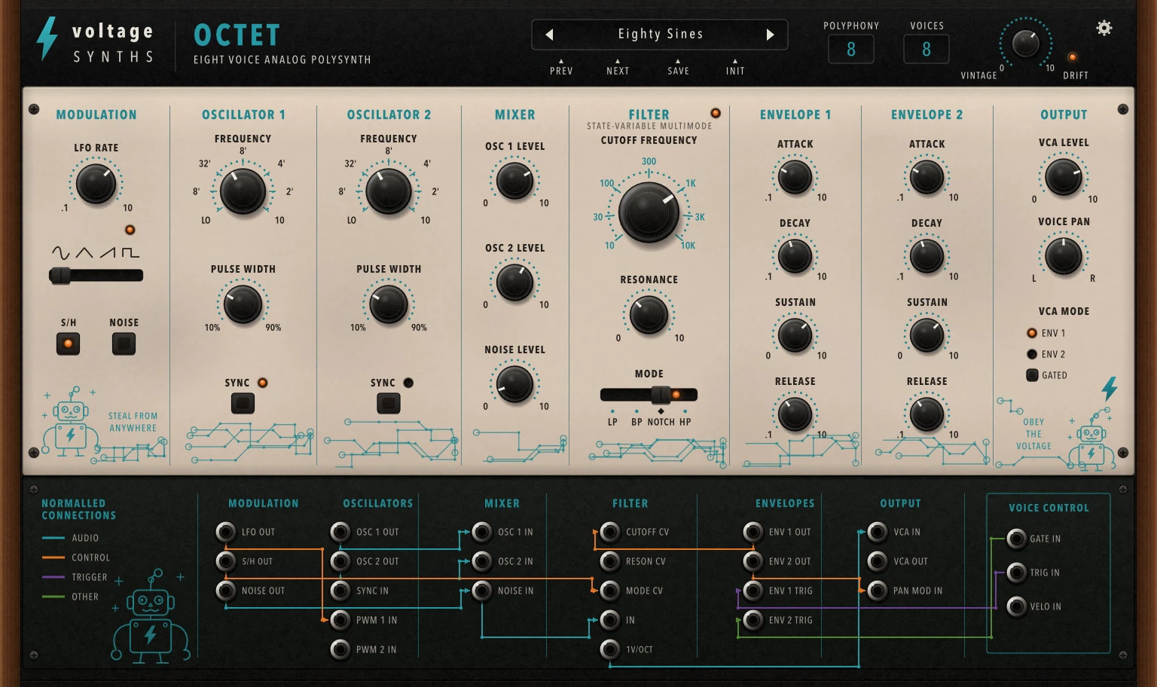
Task: Click the NOISE LEVEL knob
Action: coord(515,383)
